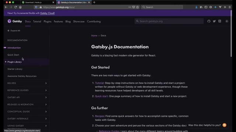This screenshot has height=132, width=236.
Task: Open Gatsby Twitter icon link
Action: (214, 21)
